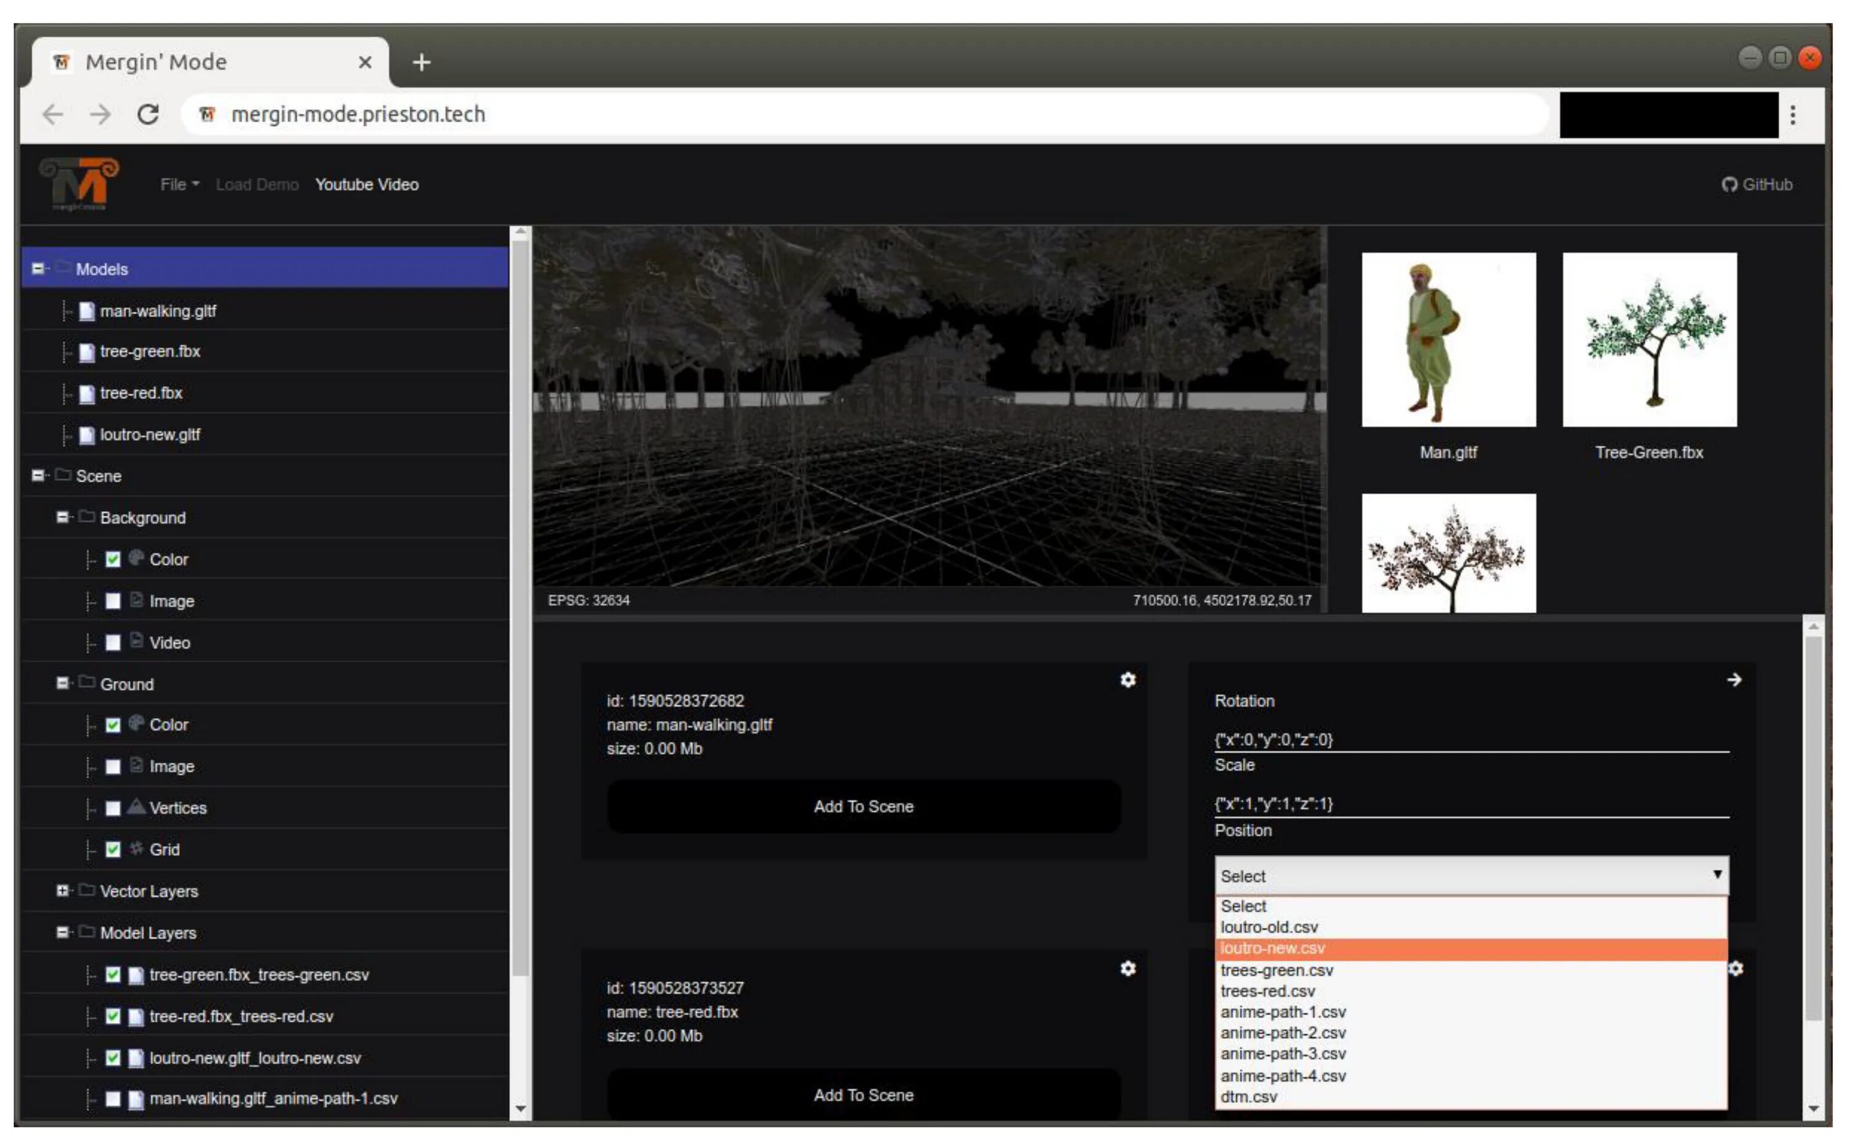Open the File menu
The height and width of the screenshot is (1144, 1849).
(179, 185)
